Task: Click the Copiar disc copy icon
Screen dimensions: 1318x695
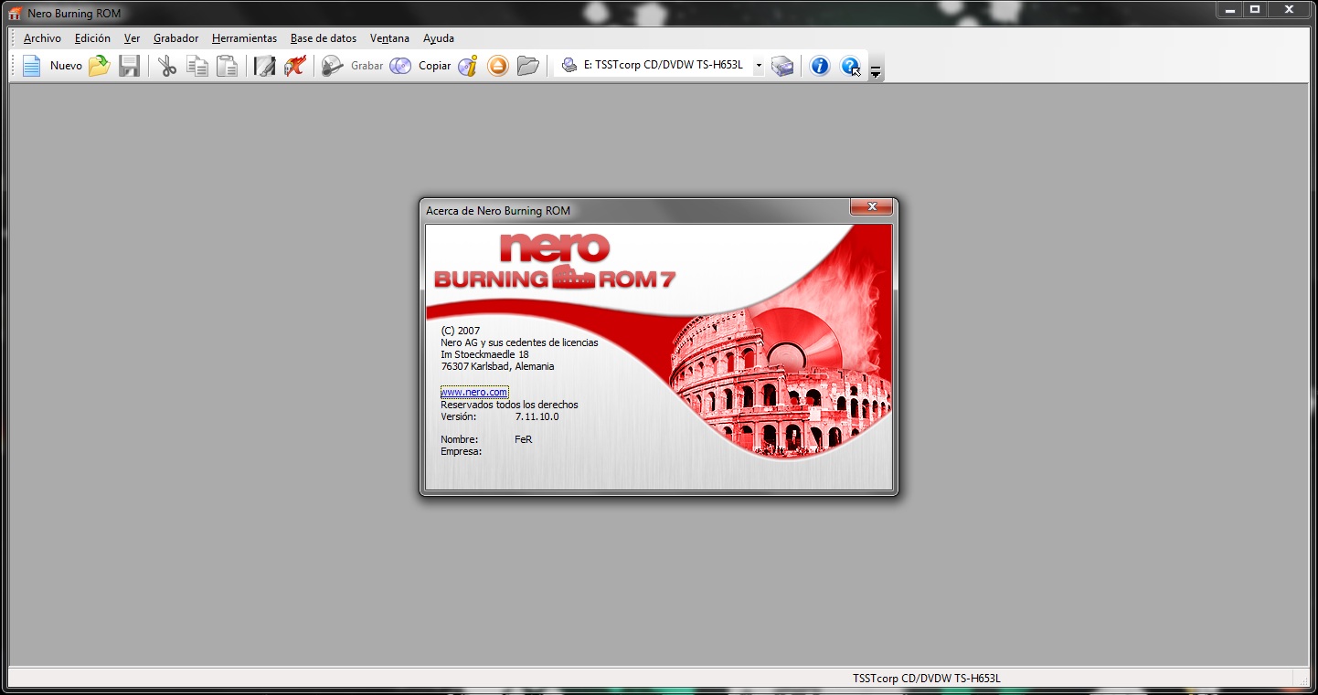Action: tap(400, 66)
